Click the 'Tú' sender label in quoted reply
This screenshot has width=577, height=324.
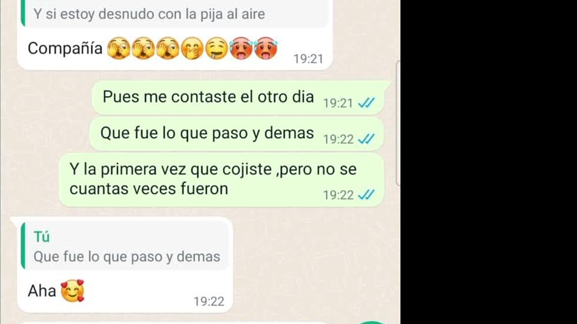pos(41,237)
